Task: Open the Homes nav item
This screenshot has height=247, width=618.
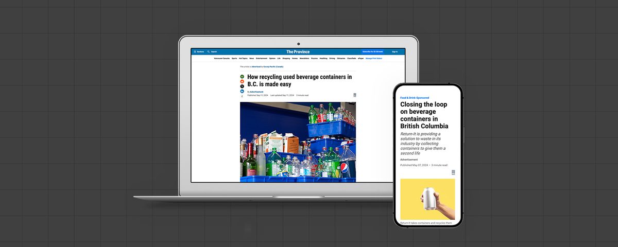Action: click(x=295, y=59)
